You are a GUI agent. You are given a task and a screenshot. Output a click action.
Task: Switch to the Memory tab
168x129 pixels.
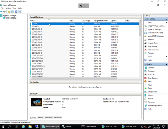tap(40, 117)
